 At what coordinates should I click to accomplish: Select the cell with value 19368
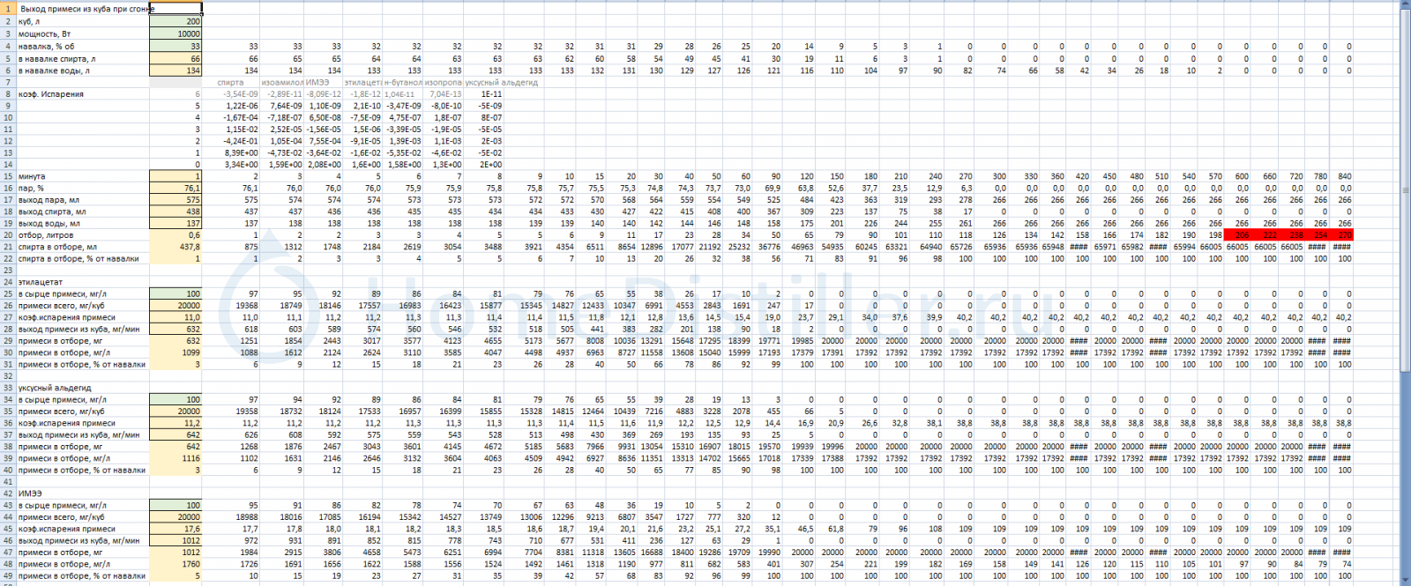[x=231, y=306]
